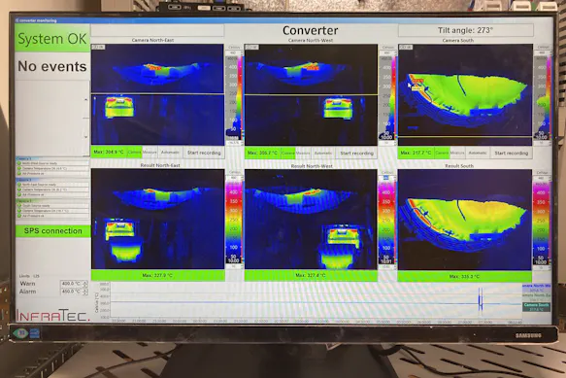Click the marker label on Camera South image
Screen dimensions: 566x378
pyautogui.click(x=416, y=87)
